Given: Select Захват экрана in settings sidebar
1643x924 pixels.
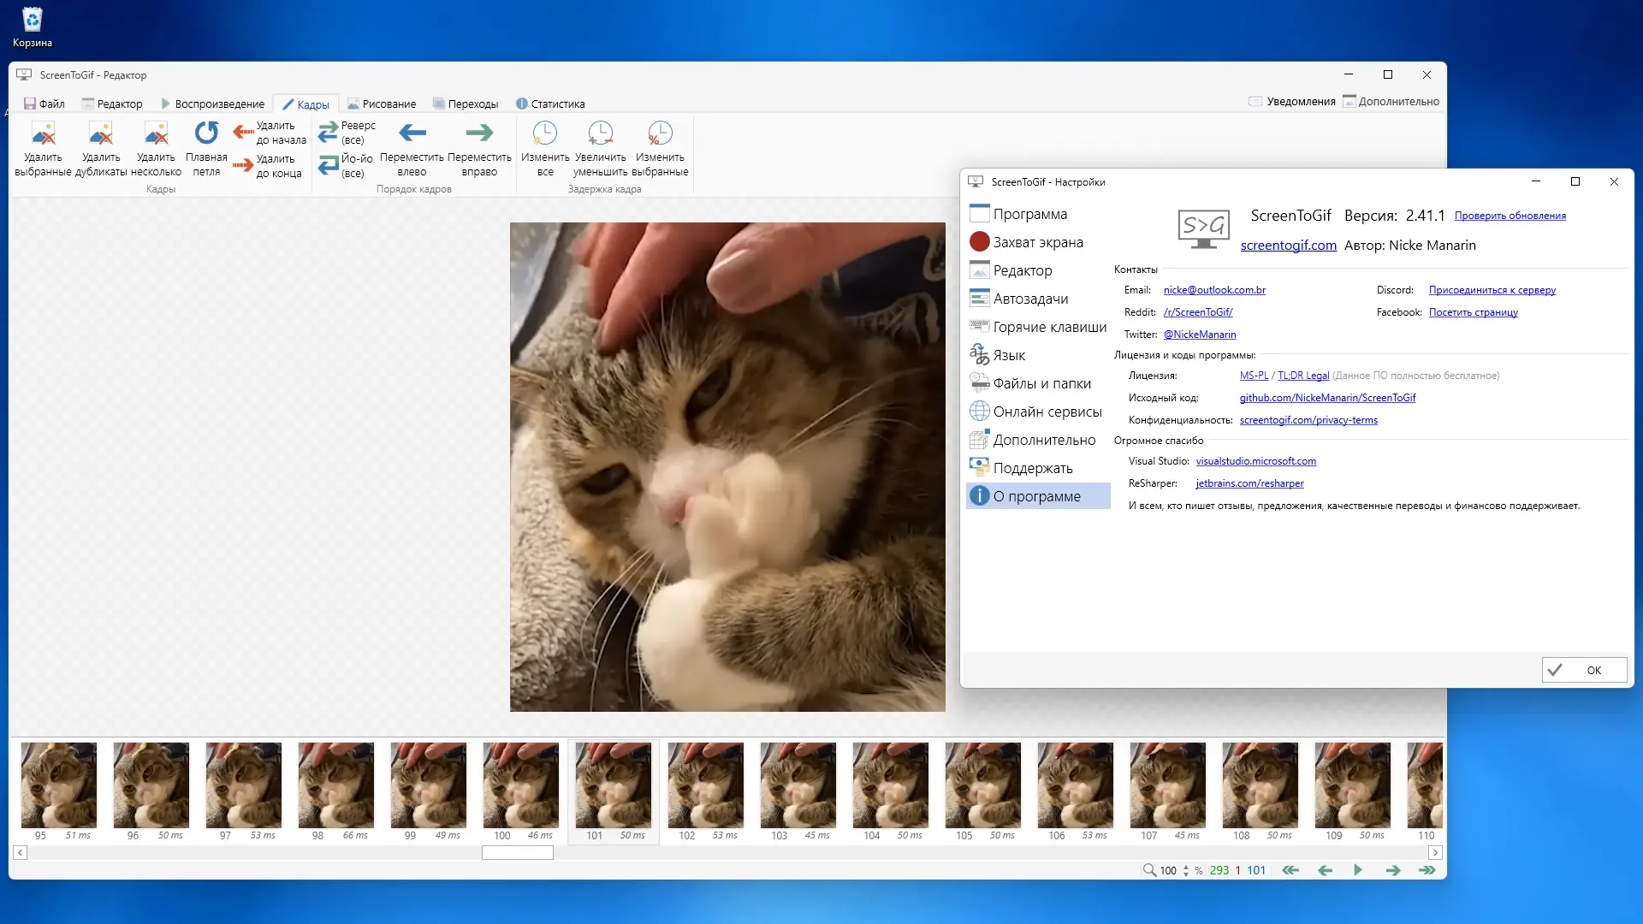Looking at the screenshot, I should pyautogui.click(x=1037, y=242).
